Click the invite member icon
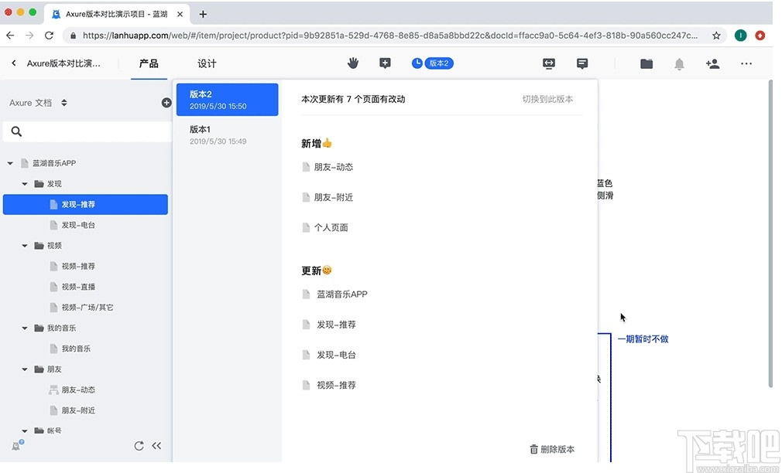782x473 pixels. coord(712,63)
